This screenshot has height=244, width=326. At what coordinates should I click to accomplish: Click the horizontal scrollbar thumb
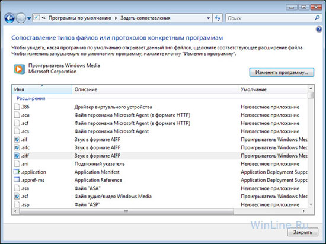pyautogui.click(x=126, y=211)
